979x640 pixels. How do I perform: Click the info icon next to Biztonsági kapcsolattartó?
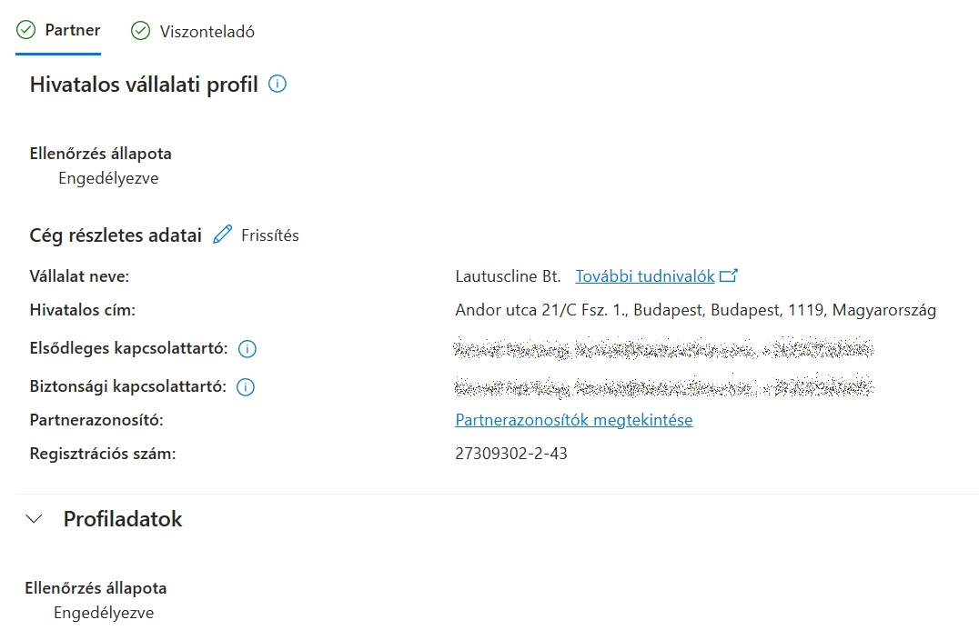[x=246, y=387]
